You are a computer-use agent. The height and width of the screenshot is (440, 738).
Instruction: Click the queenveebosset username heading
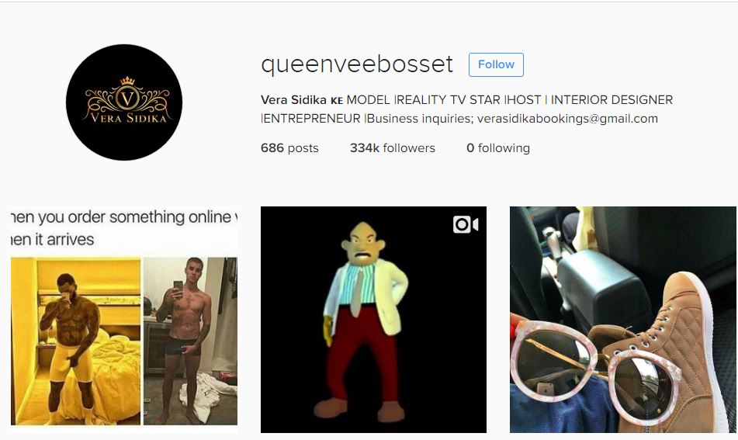(357, 64)
